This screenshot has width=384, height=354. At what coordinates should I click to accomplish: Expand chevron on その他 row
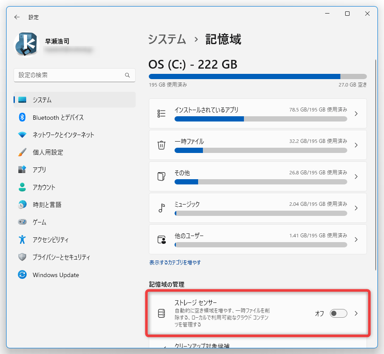coord(356,177)
